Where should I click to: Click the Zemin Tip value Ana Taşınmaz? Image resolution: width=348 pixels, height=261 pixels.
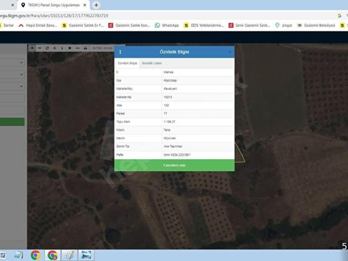(173, 146)
